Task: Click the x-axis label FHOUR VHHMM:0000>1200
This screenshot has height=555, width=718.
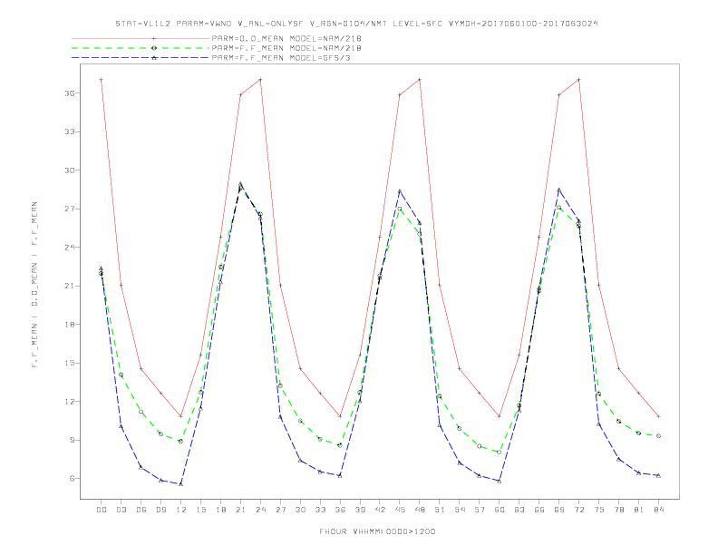Action: 377,531
